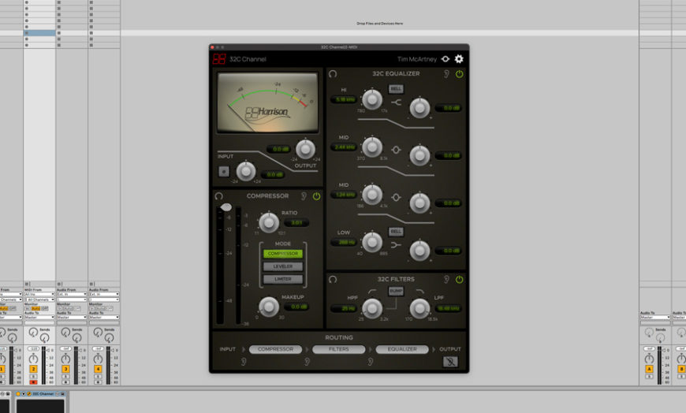Click the compressor threshold slider handle
The width and height of the screenshot is (686, 413).
(226, 207)
